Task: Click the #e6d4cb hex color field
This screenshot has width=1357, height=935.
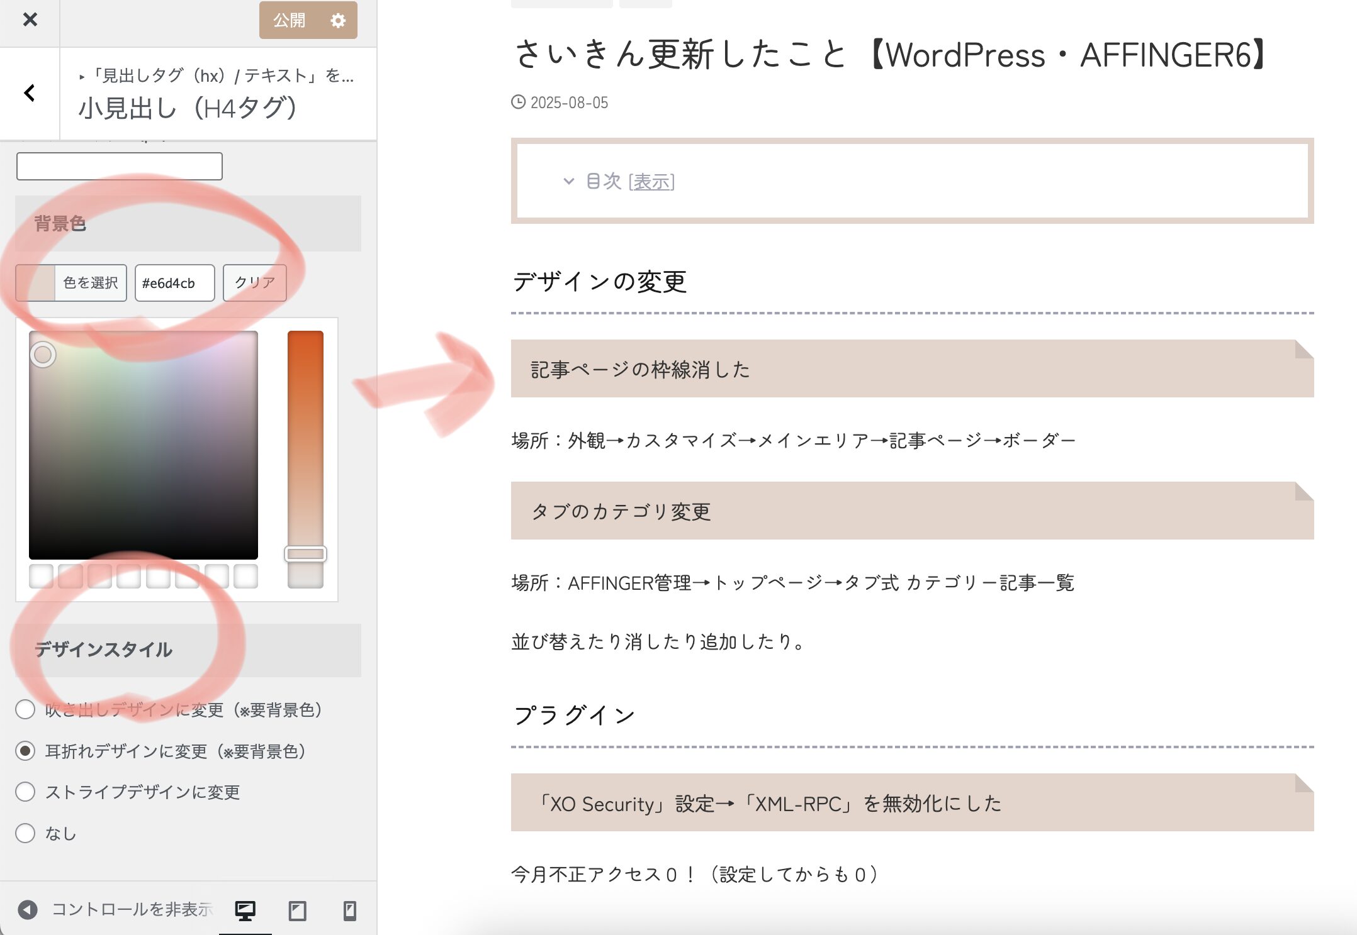Action: (174, 283)
